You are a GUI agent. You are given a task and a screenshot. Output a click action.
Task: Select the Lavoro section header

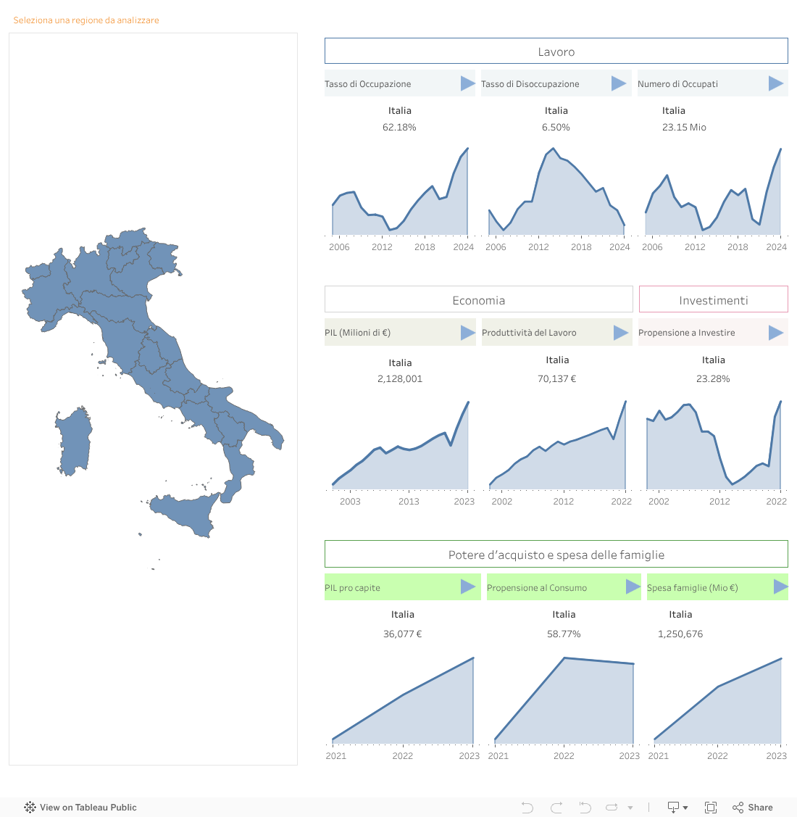coord(556,51)
